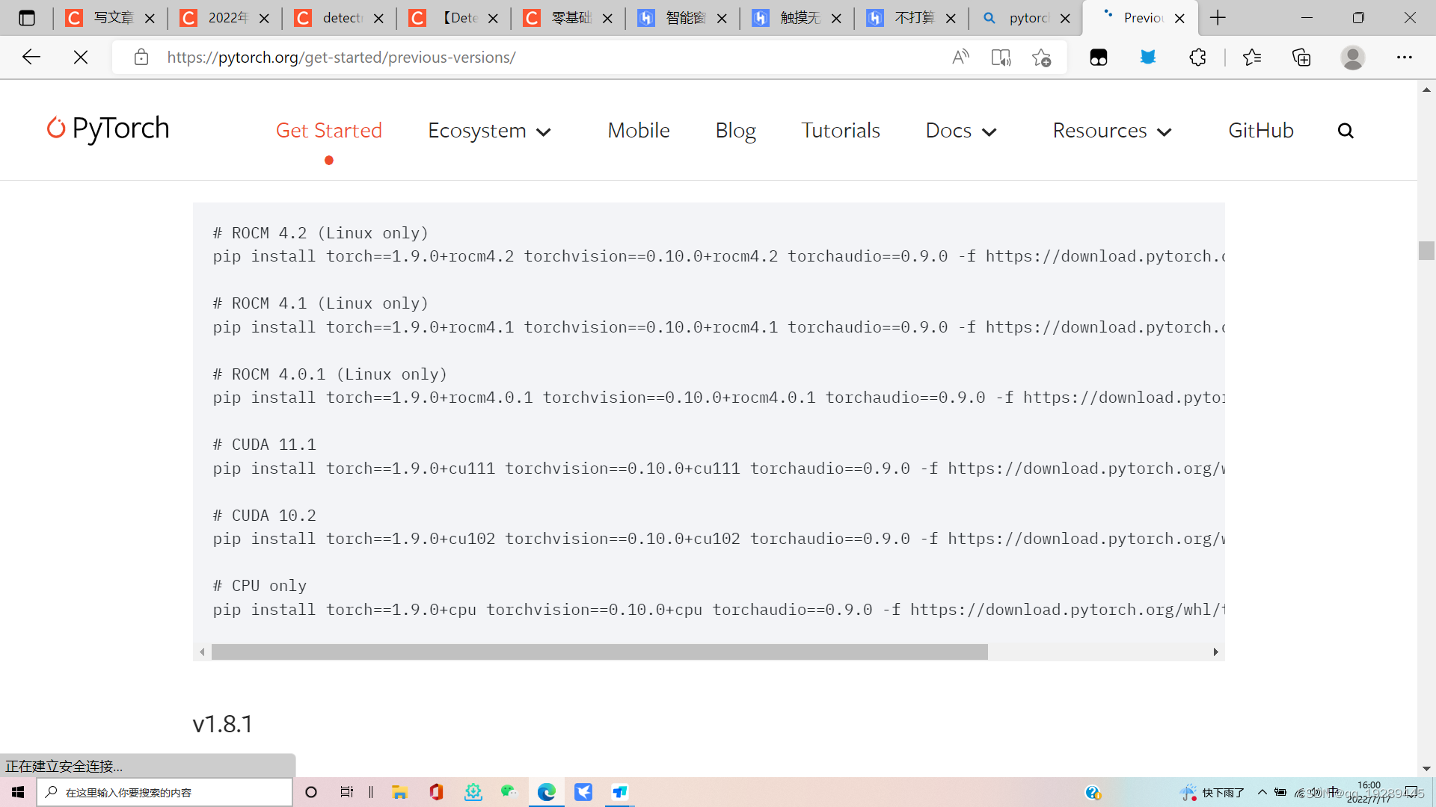Open the Immersive Reader icon
The height and width of the screenshot is (807, 1436).
(x=1001, y=57)
